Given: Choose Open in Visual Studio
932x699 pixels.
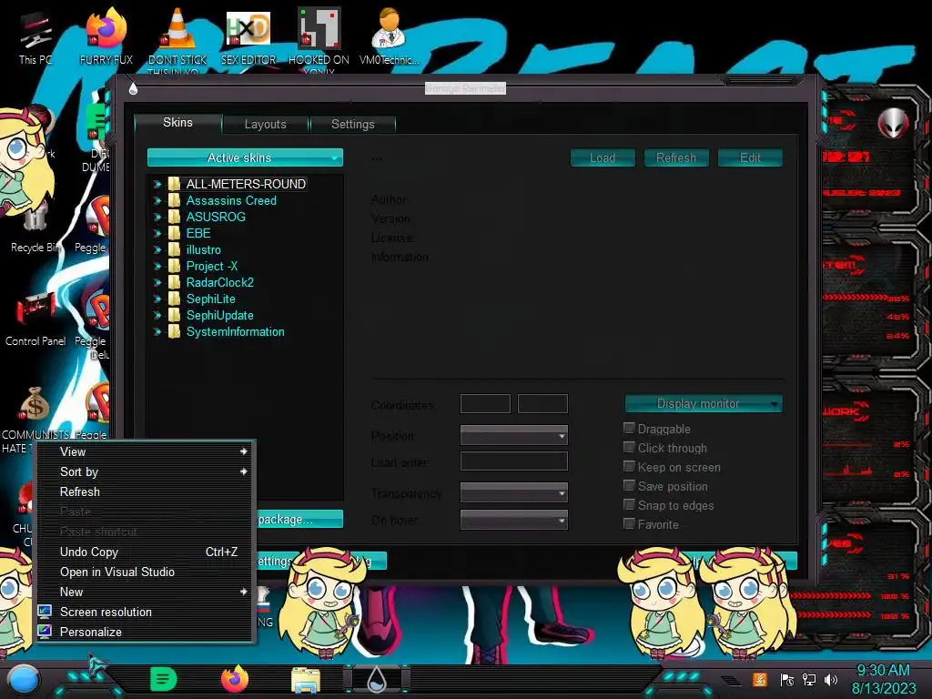Looking at the screenshot, I should coord(147,572).
